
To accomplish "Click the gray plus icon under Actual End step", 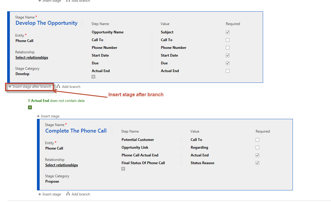I will (94, 77).
